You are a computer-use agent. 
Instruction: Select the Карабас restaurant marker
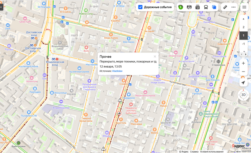(116, 17)
